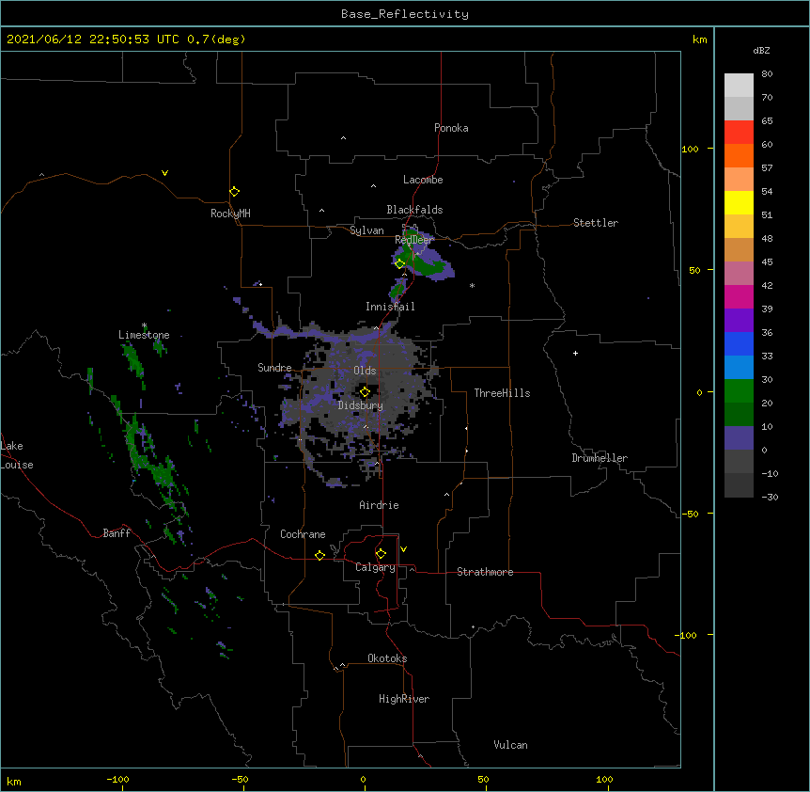This screenshot has width=810, height=792.
Task: Click the Base_Reflectivity title text
Action: click(x=405, y=14)
